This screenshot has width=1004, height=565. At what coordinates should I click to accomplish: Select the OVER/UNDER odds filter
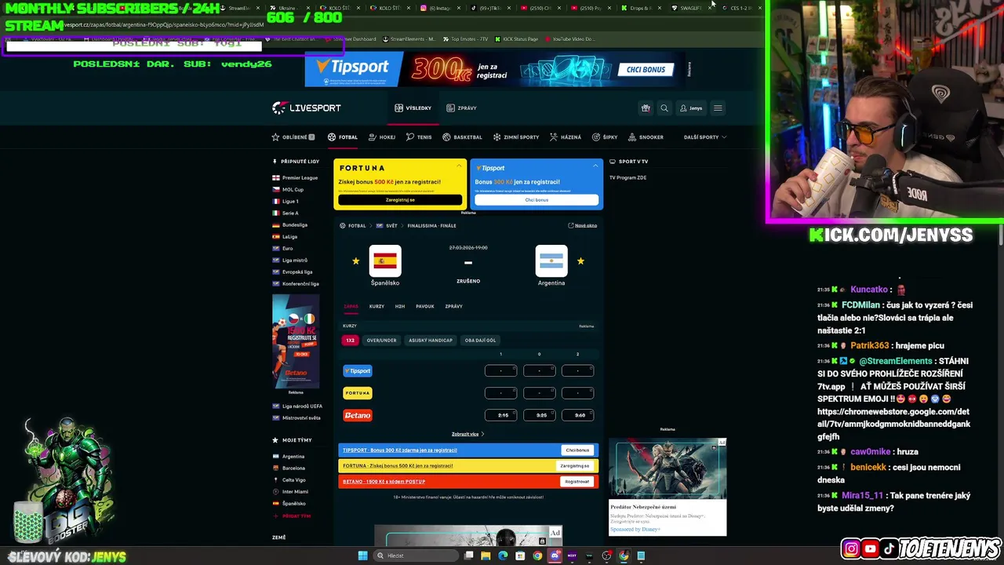click(381, 341)
